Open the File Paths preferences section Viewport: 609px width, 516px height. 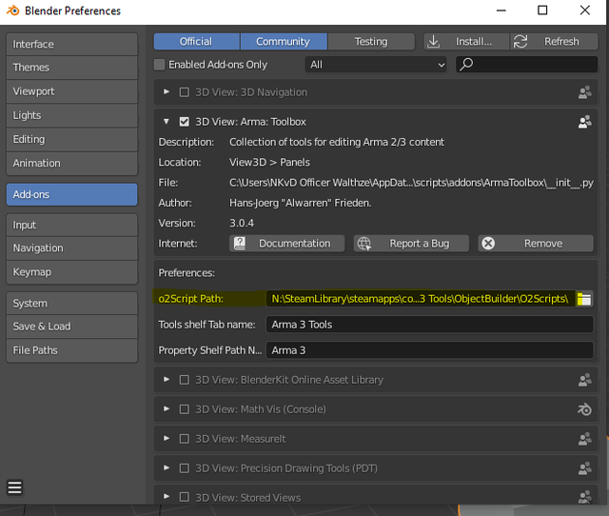(x=72, y=350)
